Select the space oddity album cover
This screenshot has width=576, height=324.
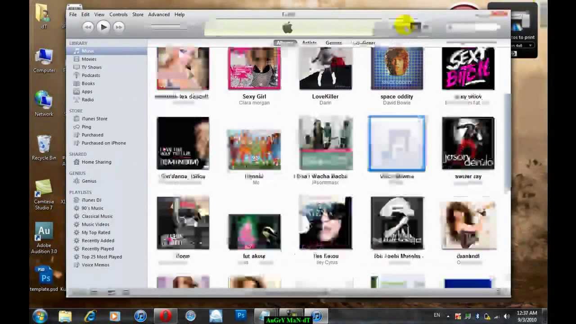tap(397, 68)
